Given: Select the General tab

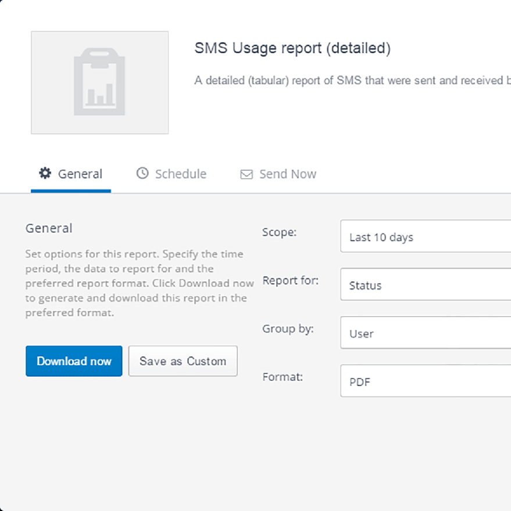Looking at the screenshot, I should coord(70,173).
